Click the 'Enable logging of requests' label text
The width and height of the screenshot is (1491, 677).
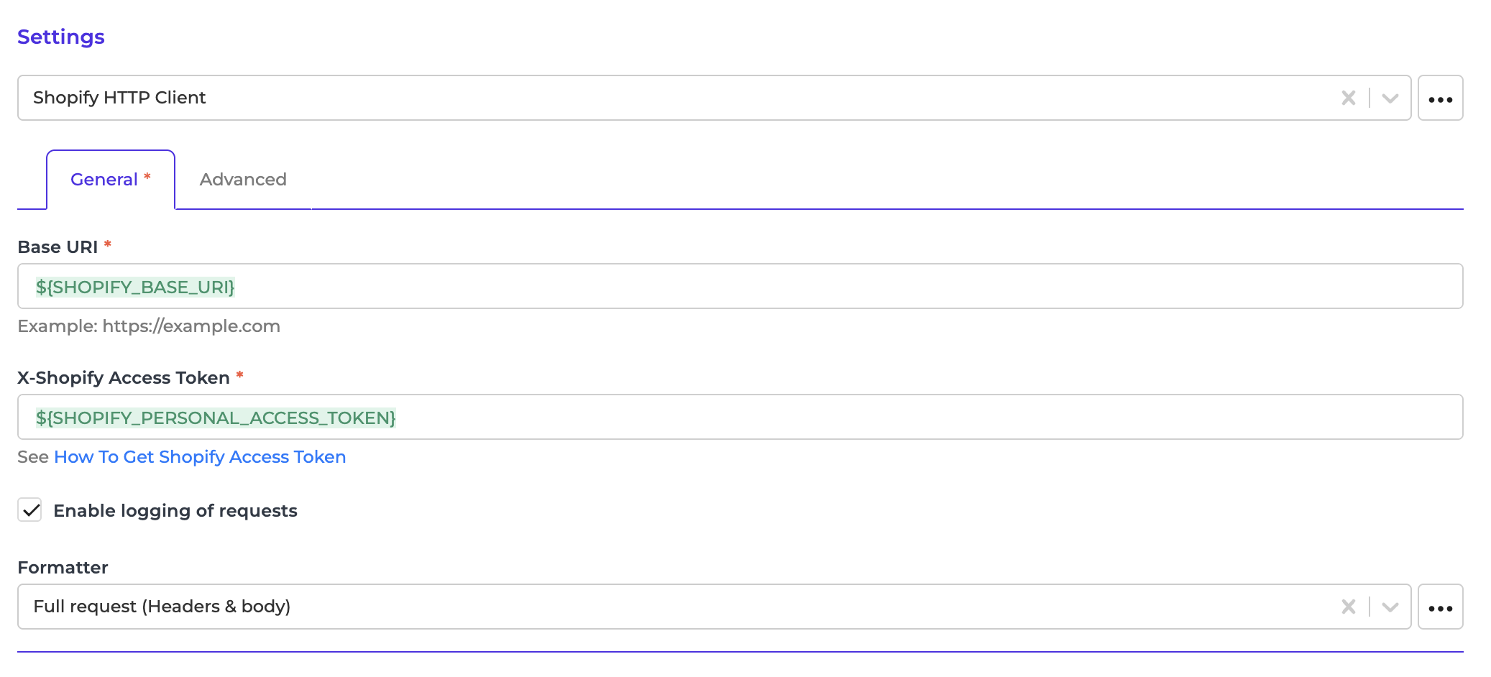(175, 511)
